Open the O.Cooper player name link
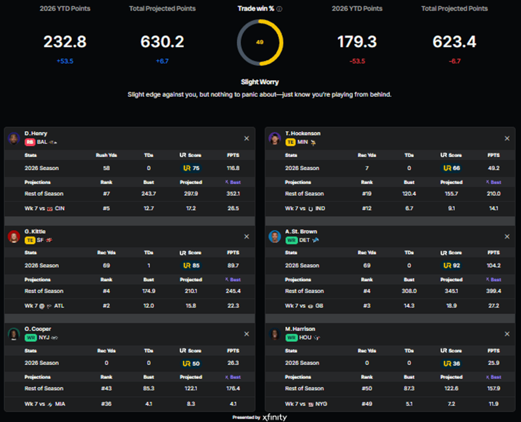521x422 pixels. coord(37,329)
